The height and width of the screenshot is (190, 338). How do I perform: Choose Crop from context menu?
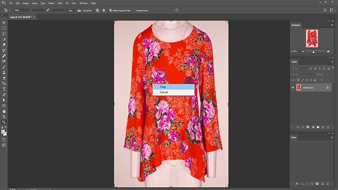click(174, 87)
